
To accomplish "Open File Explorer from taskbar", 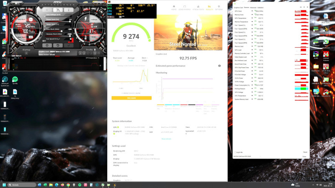I will click(x=51, y=185).
